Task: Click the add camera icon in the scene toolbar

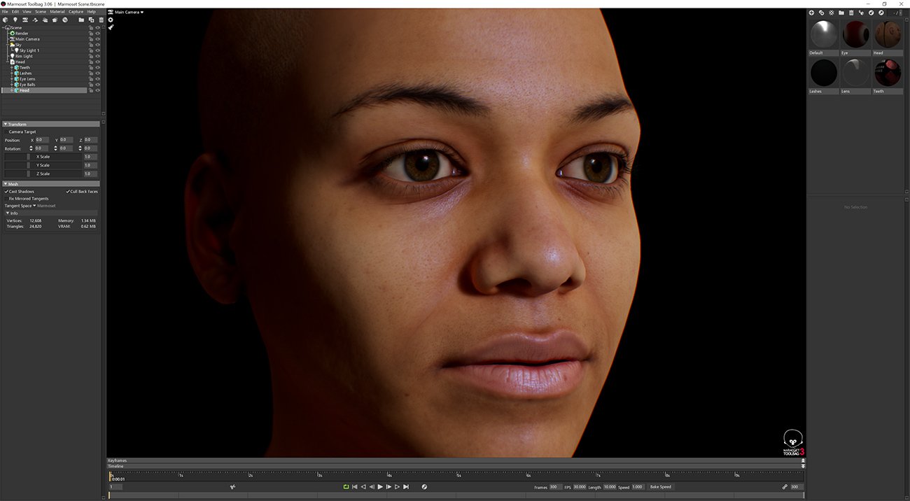Action: click(x=26, y=20)
